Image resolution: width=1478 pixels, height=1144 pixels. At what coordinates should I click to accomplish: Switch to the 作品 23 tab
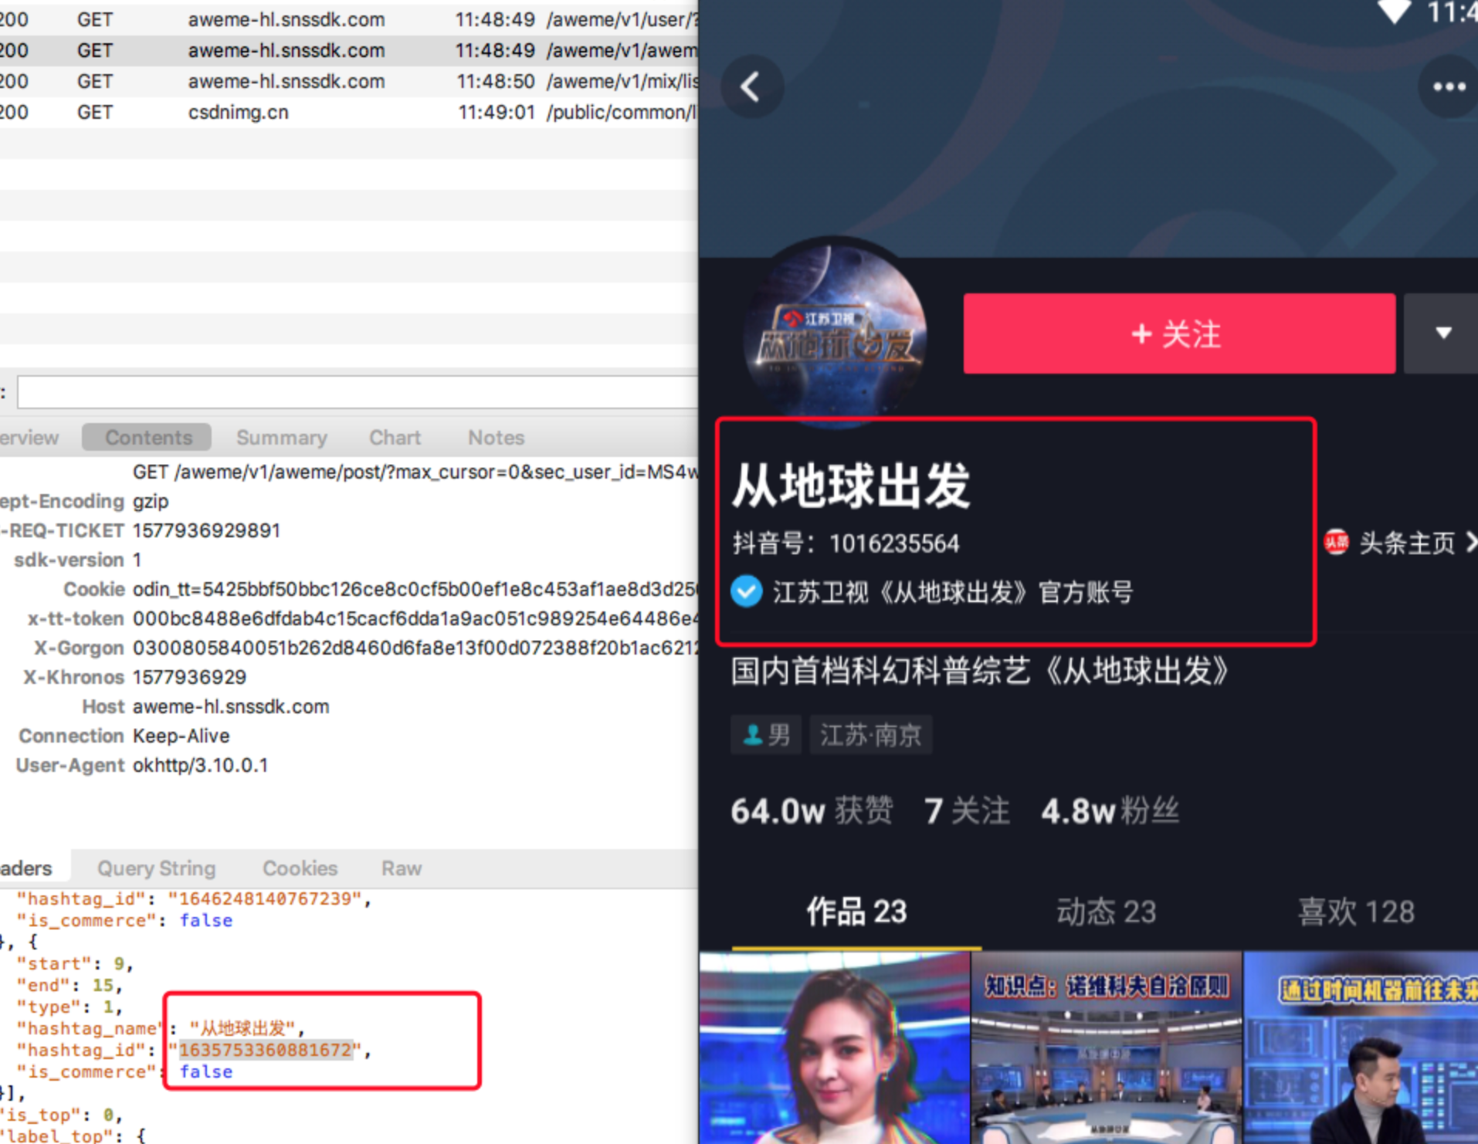[x=856, y=912]
